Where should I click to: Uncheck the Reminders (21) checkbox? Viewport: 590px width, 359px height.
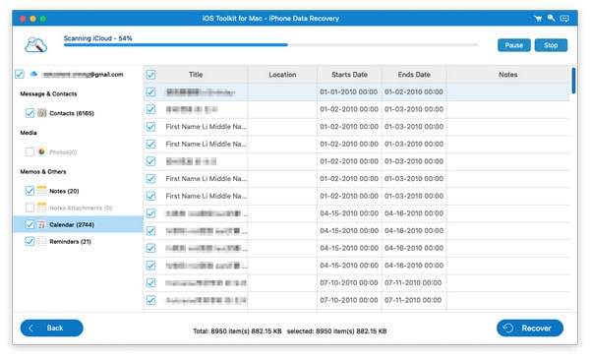[x=29, y=241]
